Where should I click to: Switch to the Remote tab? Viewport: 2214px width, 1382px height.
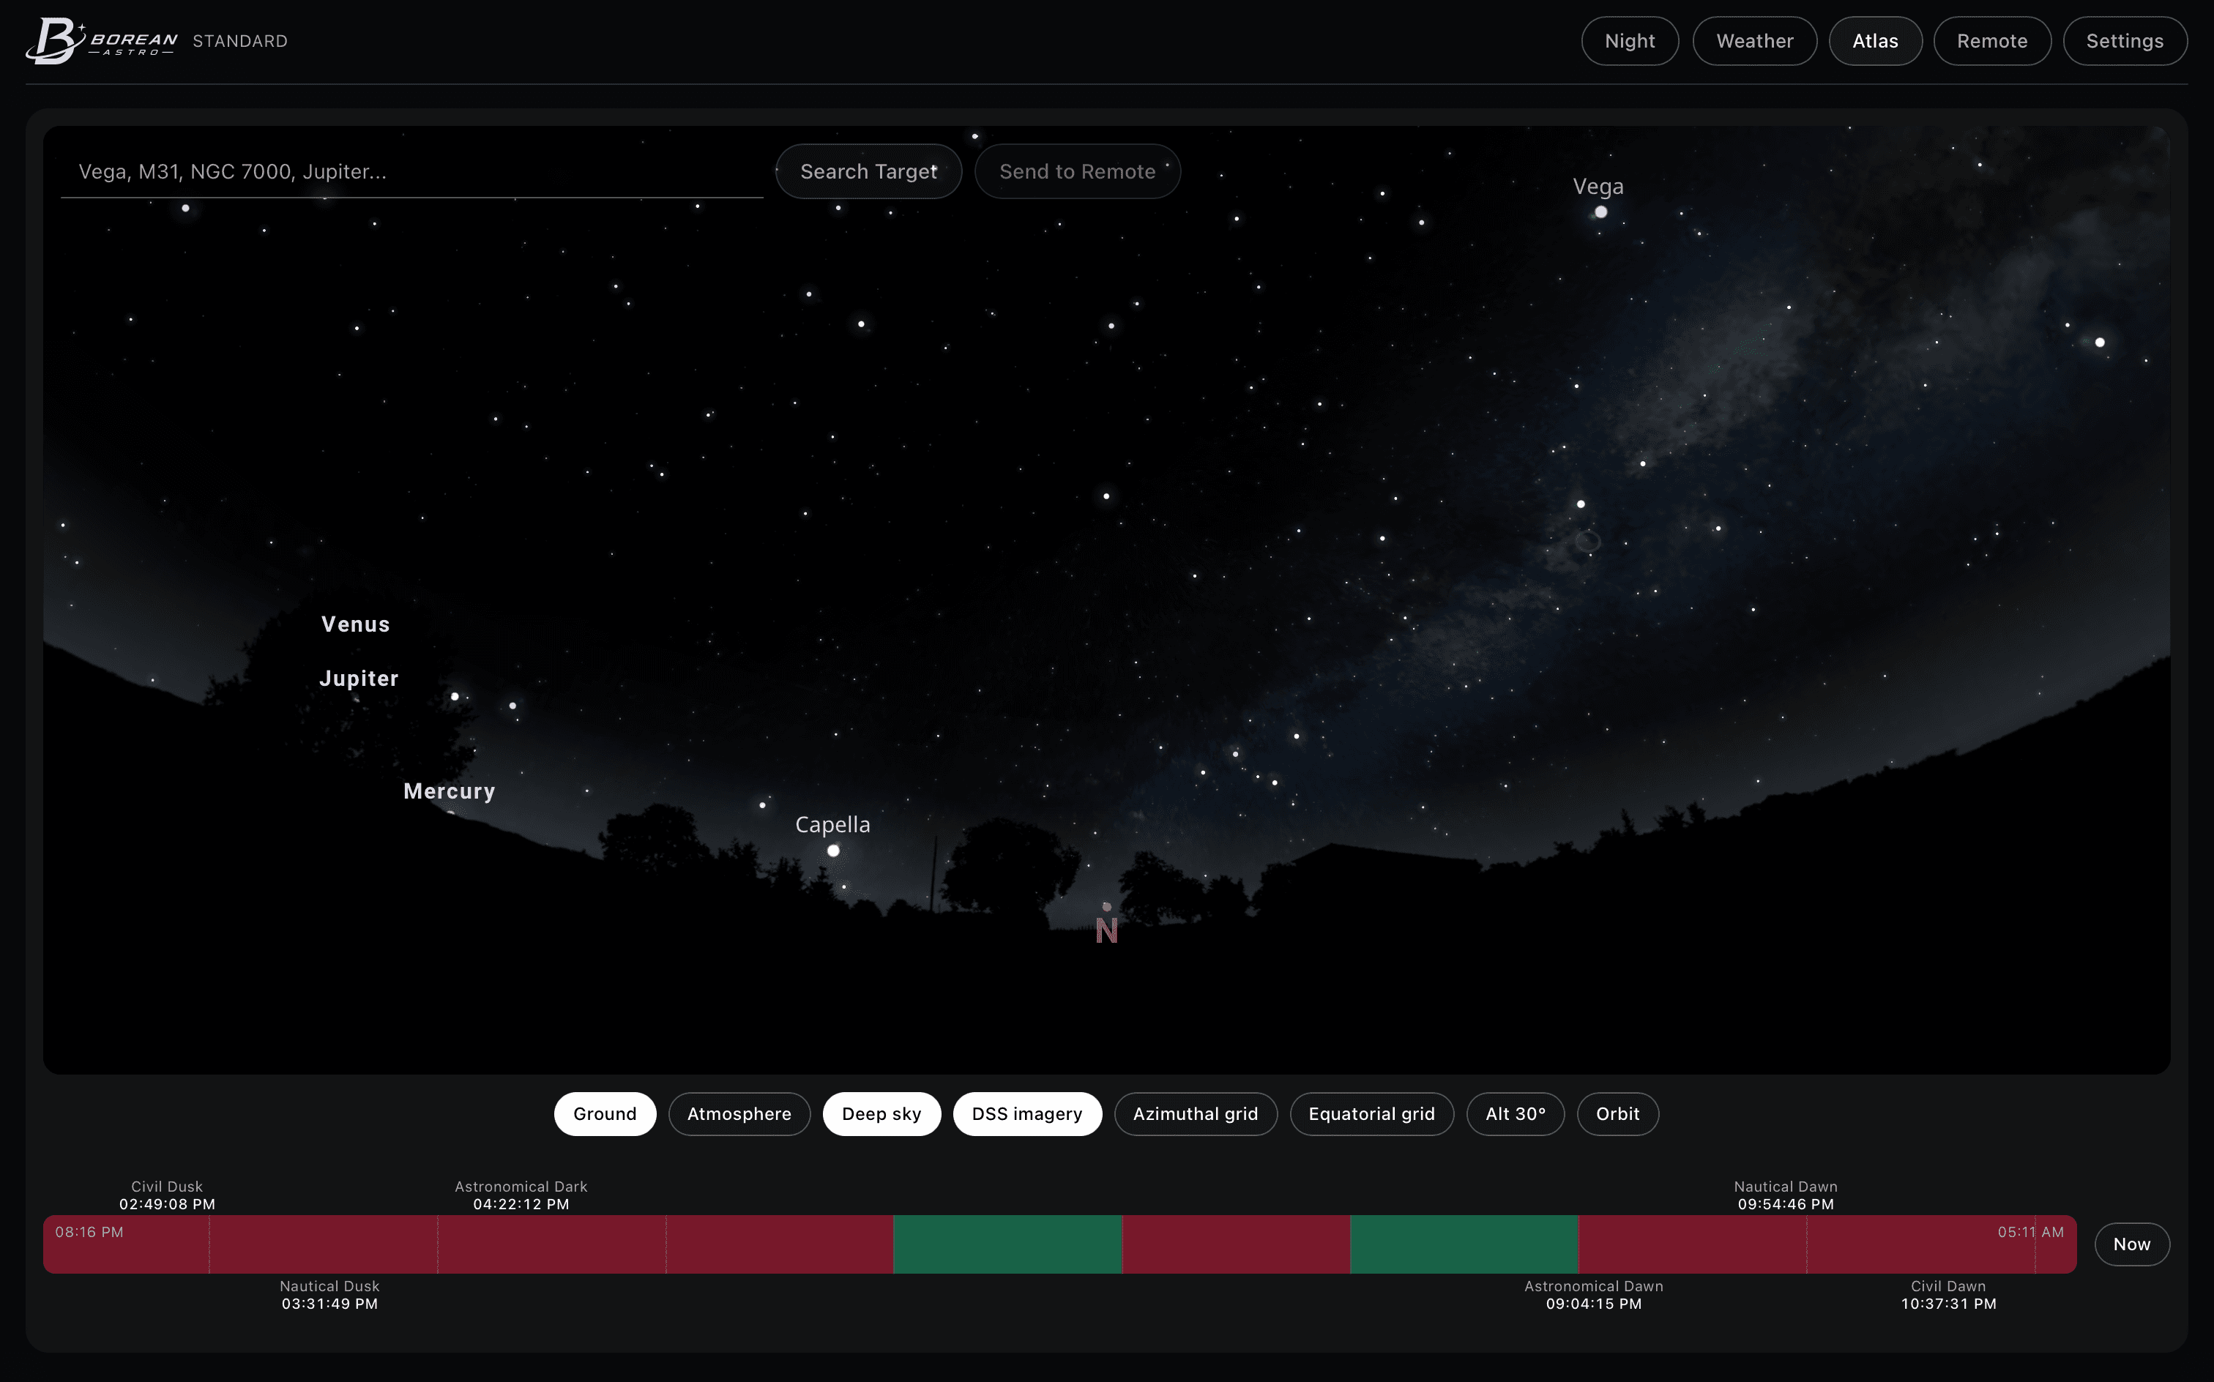click(x=1992, y=41)
